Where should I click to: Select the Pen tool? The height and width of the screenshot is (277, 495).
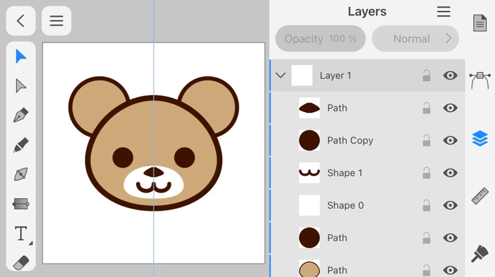click(x=21, y=116)
